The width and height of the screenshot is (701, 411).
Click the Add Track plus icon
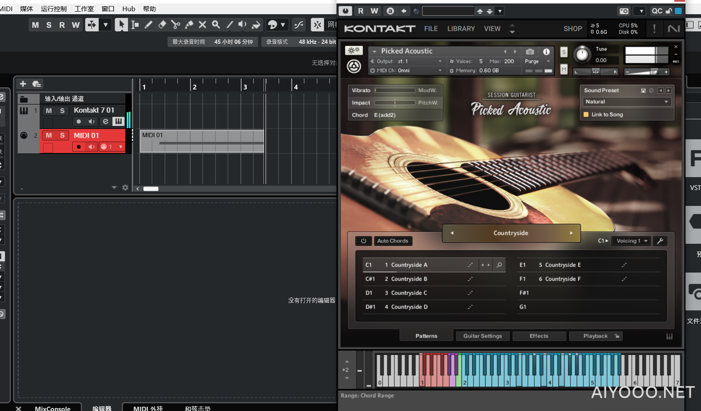click(23, 84)
